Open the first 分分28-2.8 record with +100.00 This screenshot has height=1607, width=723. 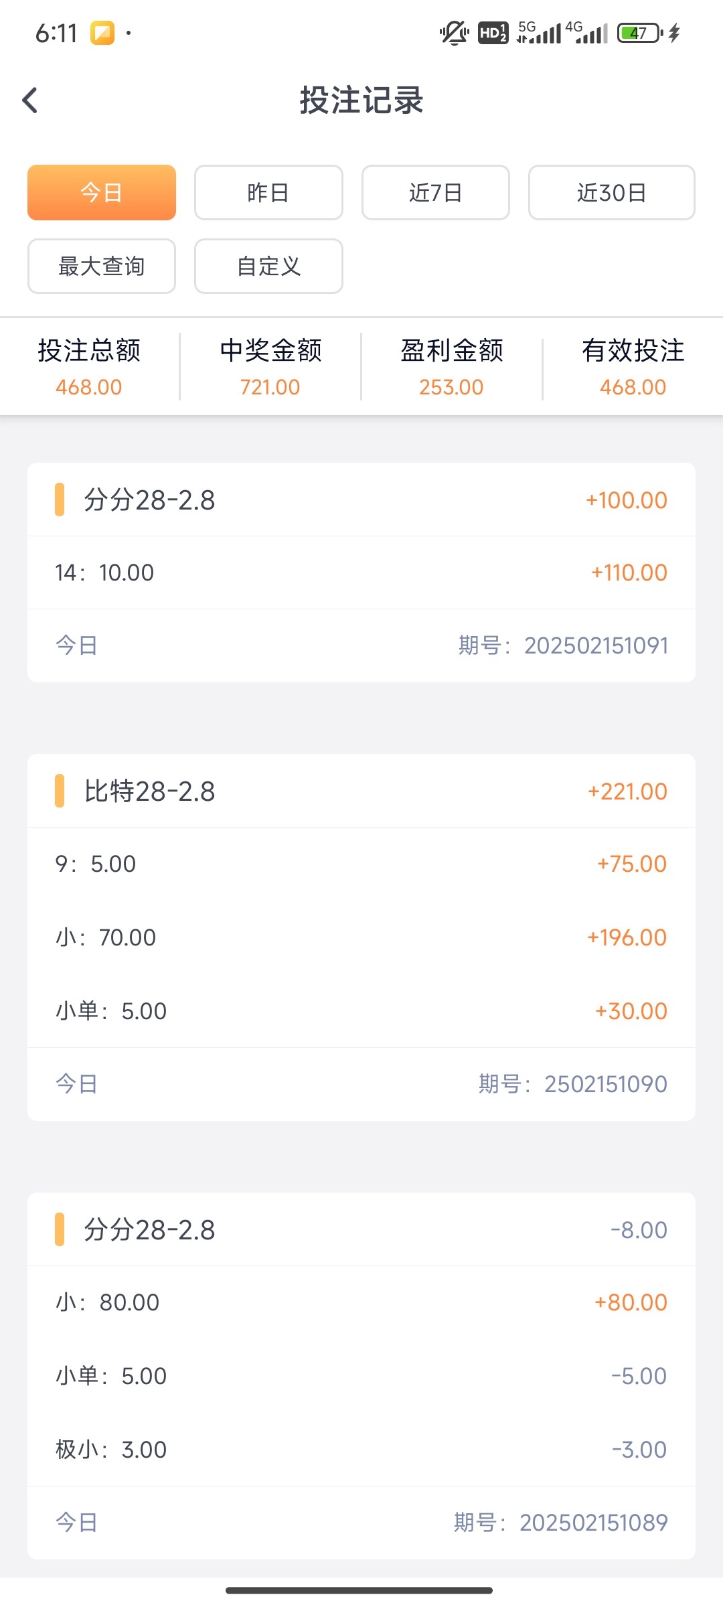coord(361,500)
